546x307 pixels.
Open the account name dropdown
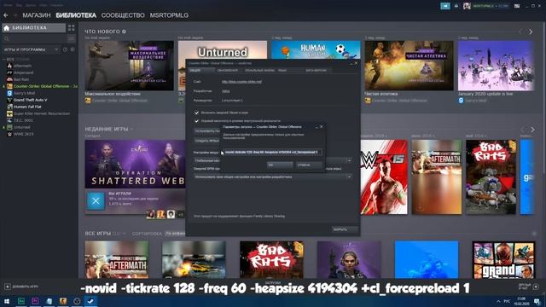[x=491, y=6]
